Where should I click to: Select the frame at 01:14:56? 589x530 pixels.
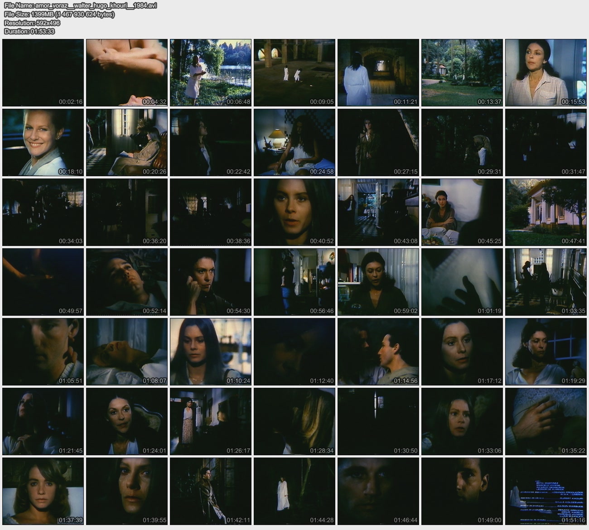coord(378,352)
